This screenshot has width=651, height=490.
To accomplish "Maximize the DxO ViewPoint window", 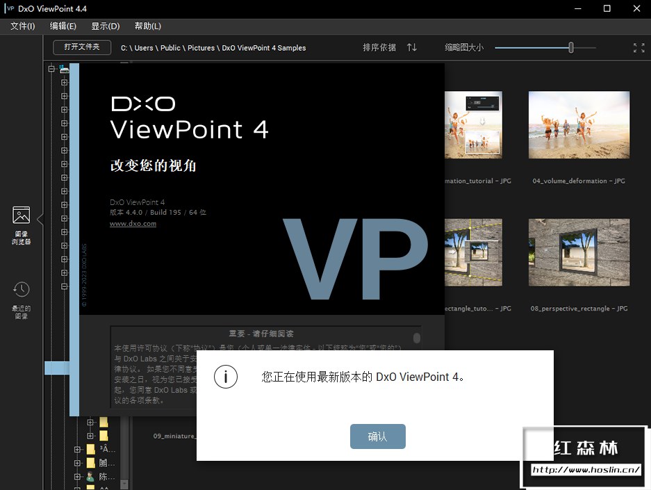I will 607,8.
